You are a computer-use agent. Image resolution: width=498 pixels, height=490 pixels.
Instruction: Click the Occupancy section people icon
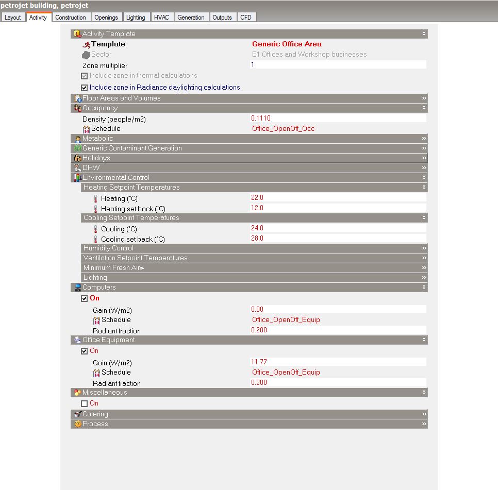(78, 108)
